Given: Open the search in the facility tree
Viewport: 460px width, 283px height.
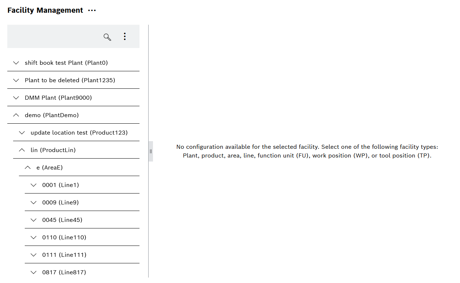Looking at the screenshot, I should [x=107, y=37].
